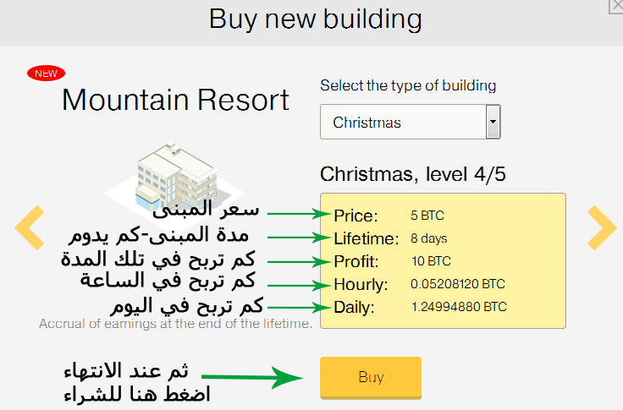This screenshot has height=410, width=623.
Task: Click the dropdown arrow beside Christmas
Action: (x=493, y=122)
